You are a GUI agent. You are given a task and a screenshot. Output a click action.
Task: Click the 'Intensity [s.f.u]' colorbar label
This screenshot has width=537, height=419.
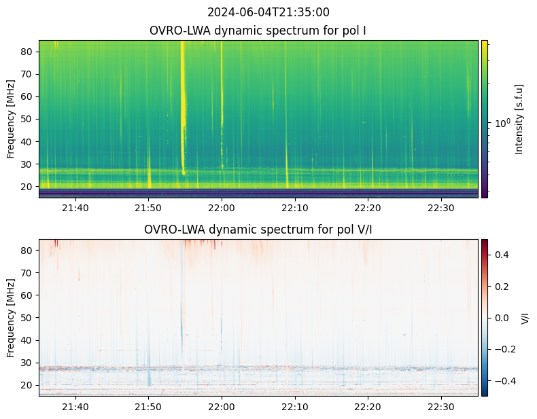[520, 119]
